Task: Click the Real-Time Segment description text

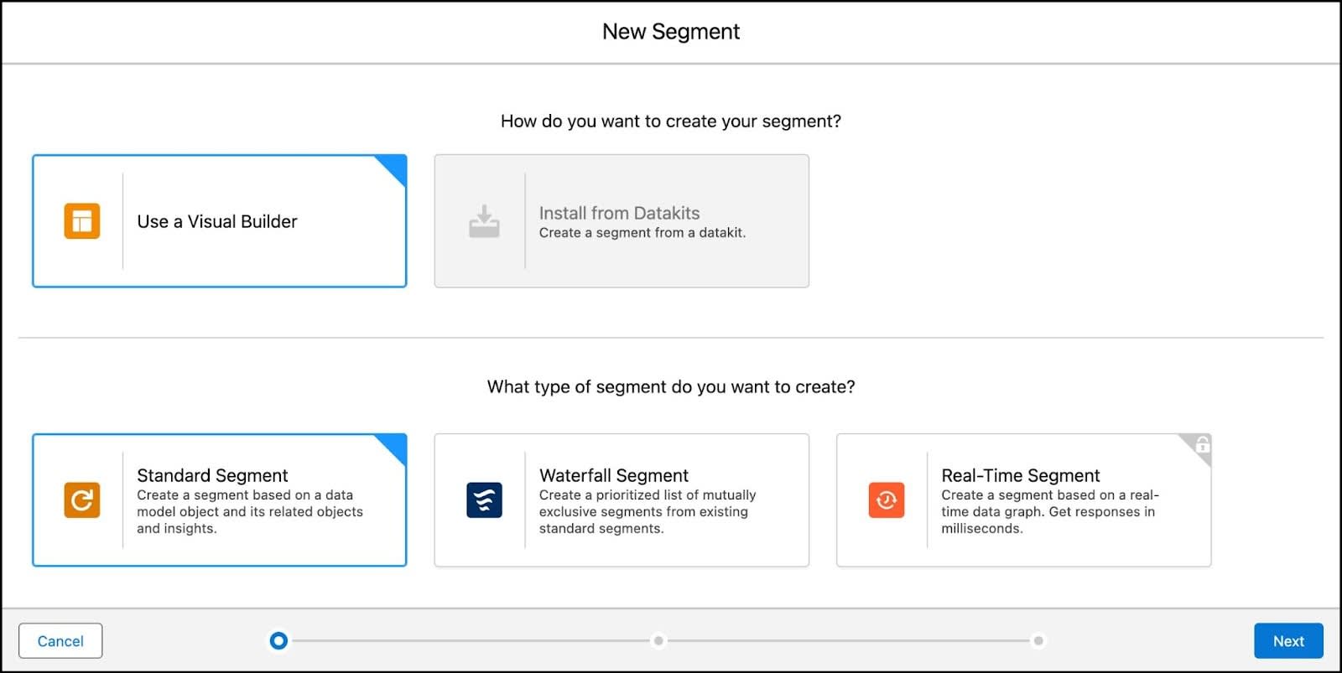Action: pos(1050,512)
